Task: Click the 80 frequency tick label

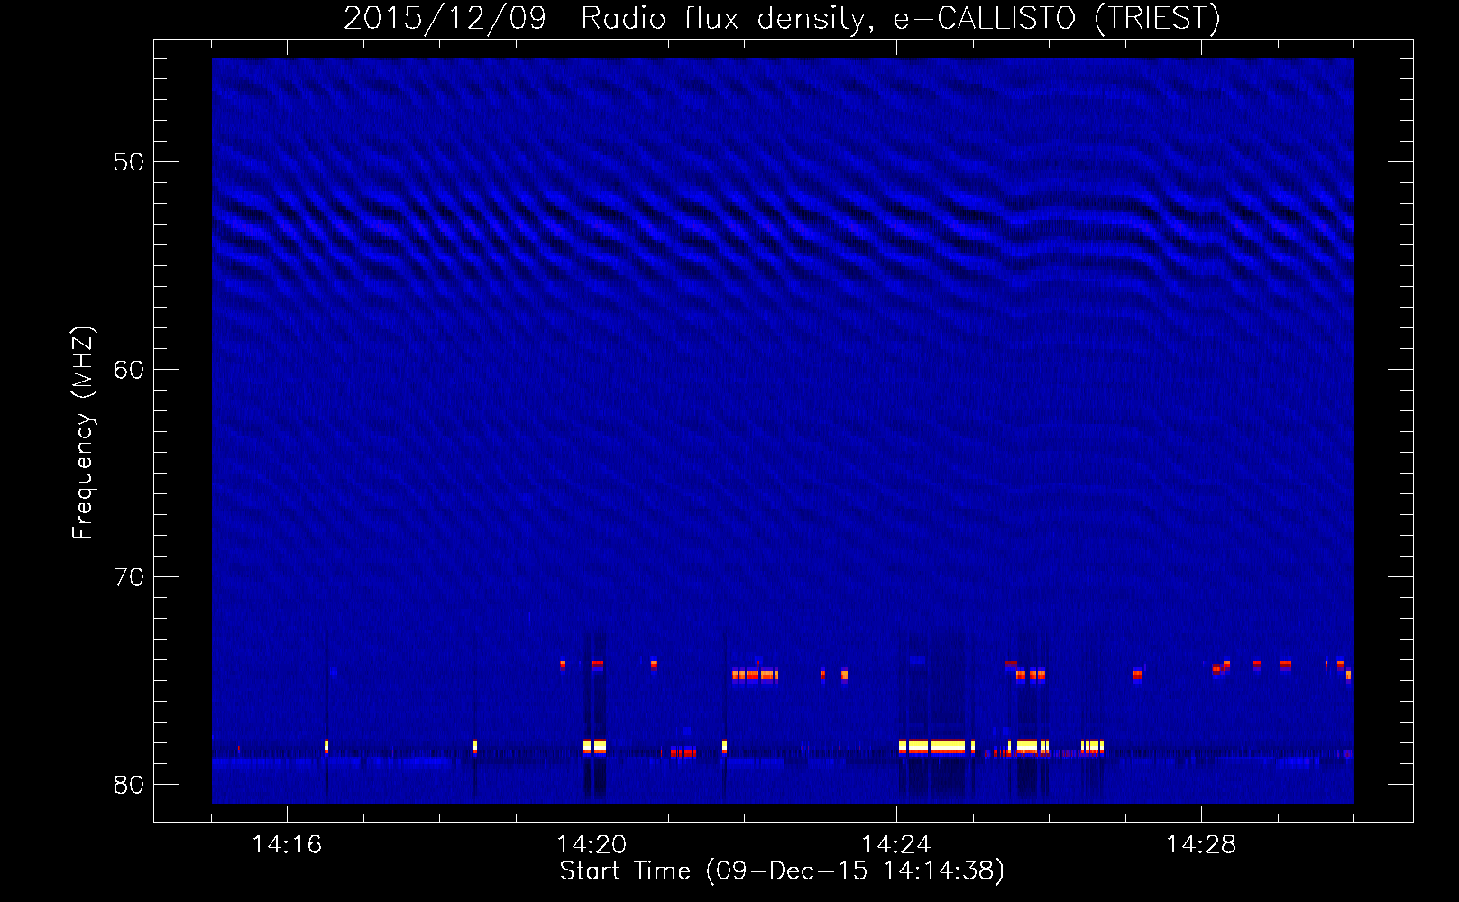Action: [x=129, y=785]
